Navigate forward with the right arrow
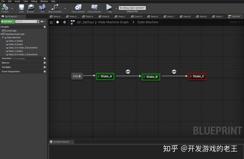Image resolution: width=244 pixels, height=159 pixels. 65,22
